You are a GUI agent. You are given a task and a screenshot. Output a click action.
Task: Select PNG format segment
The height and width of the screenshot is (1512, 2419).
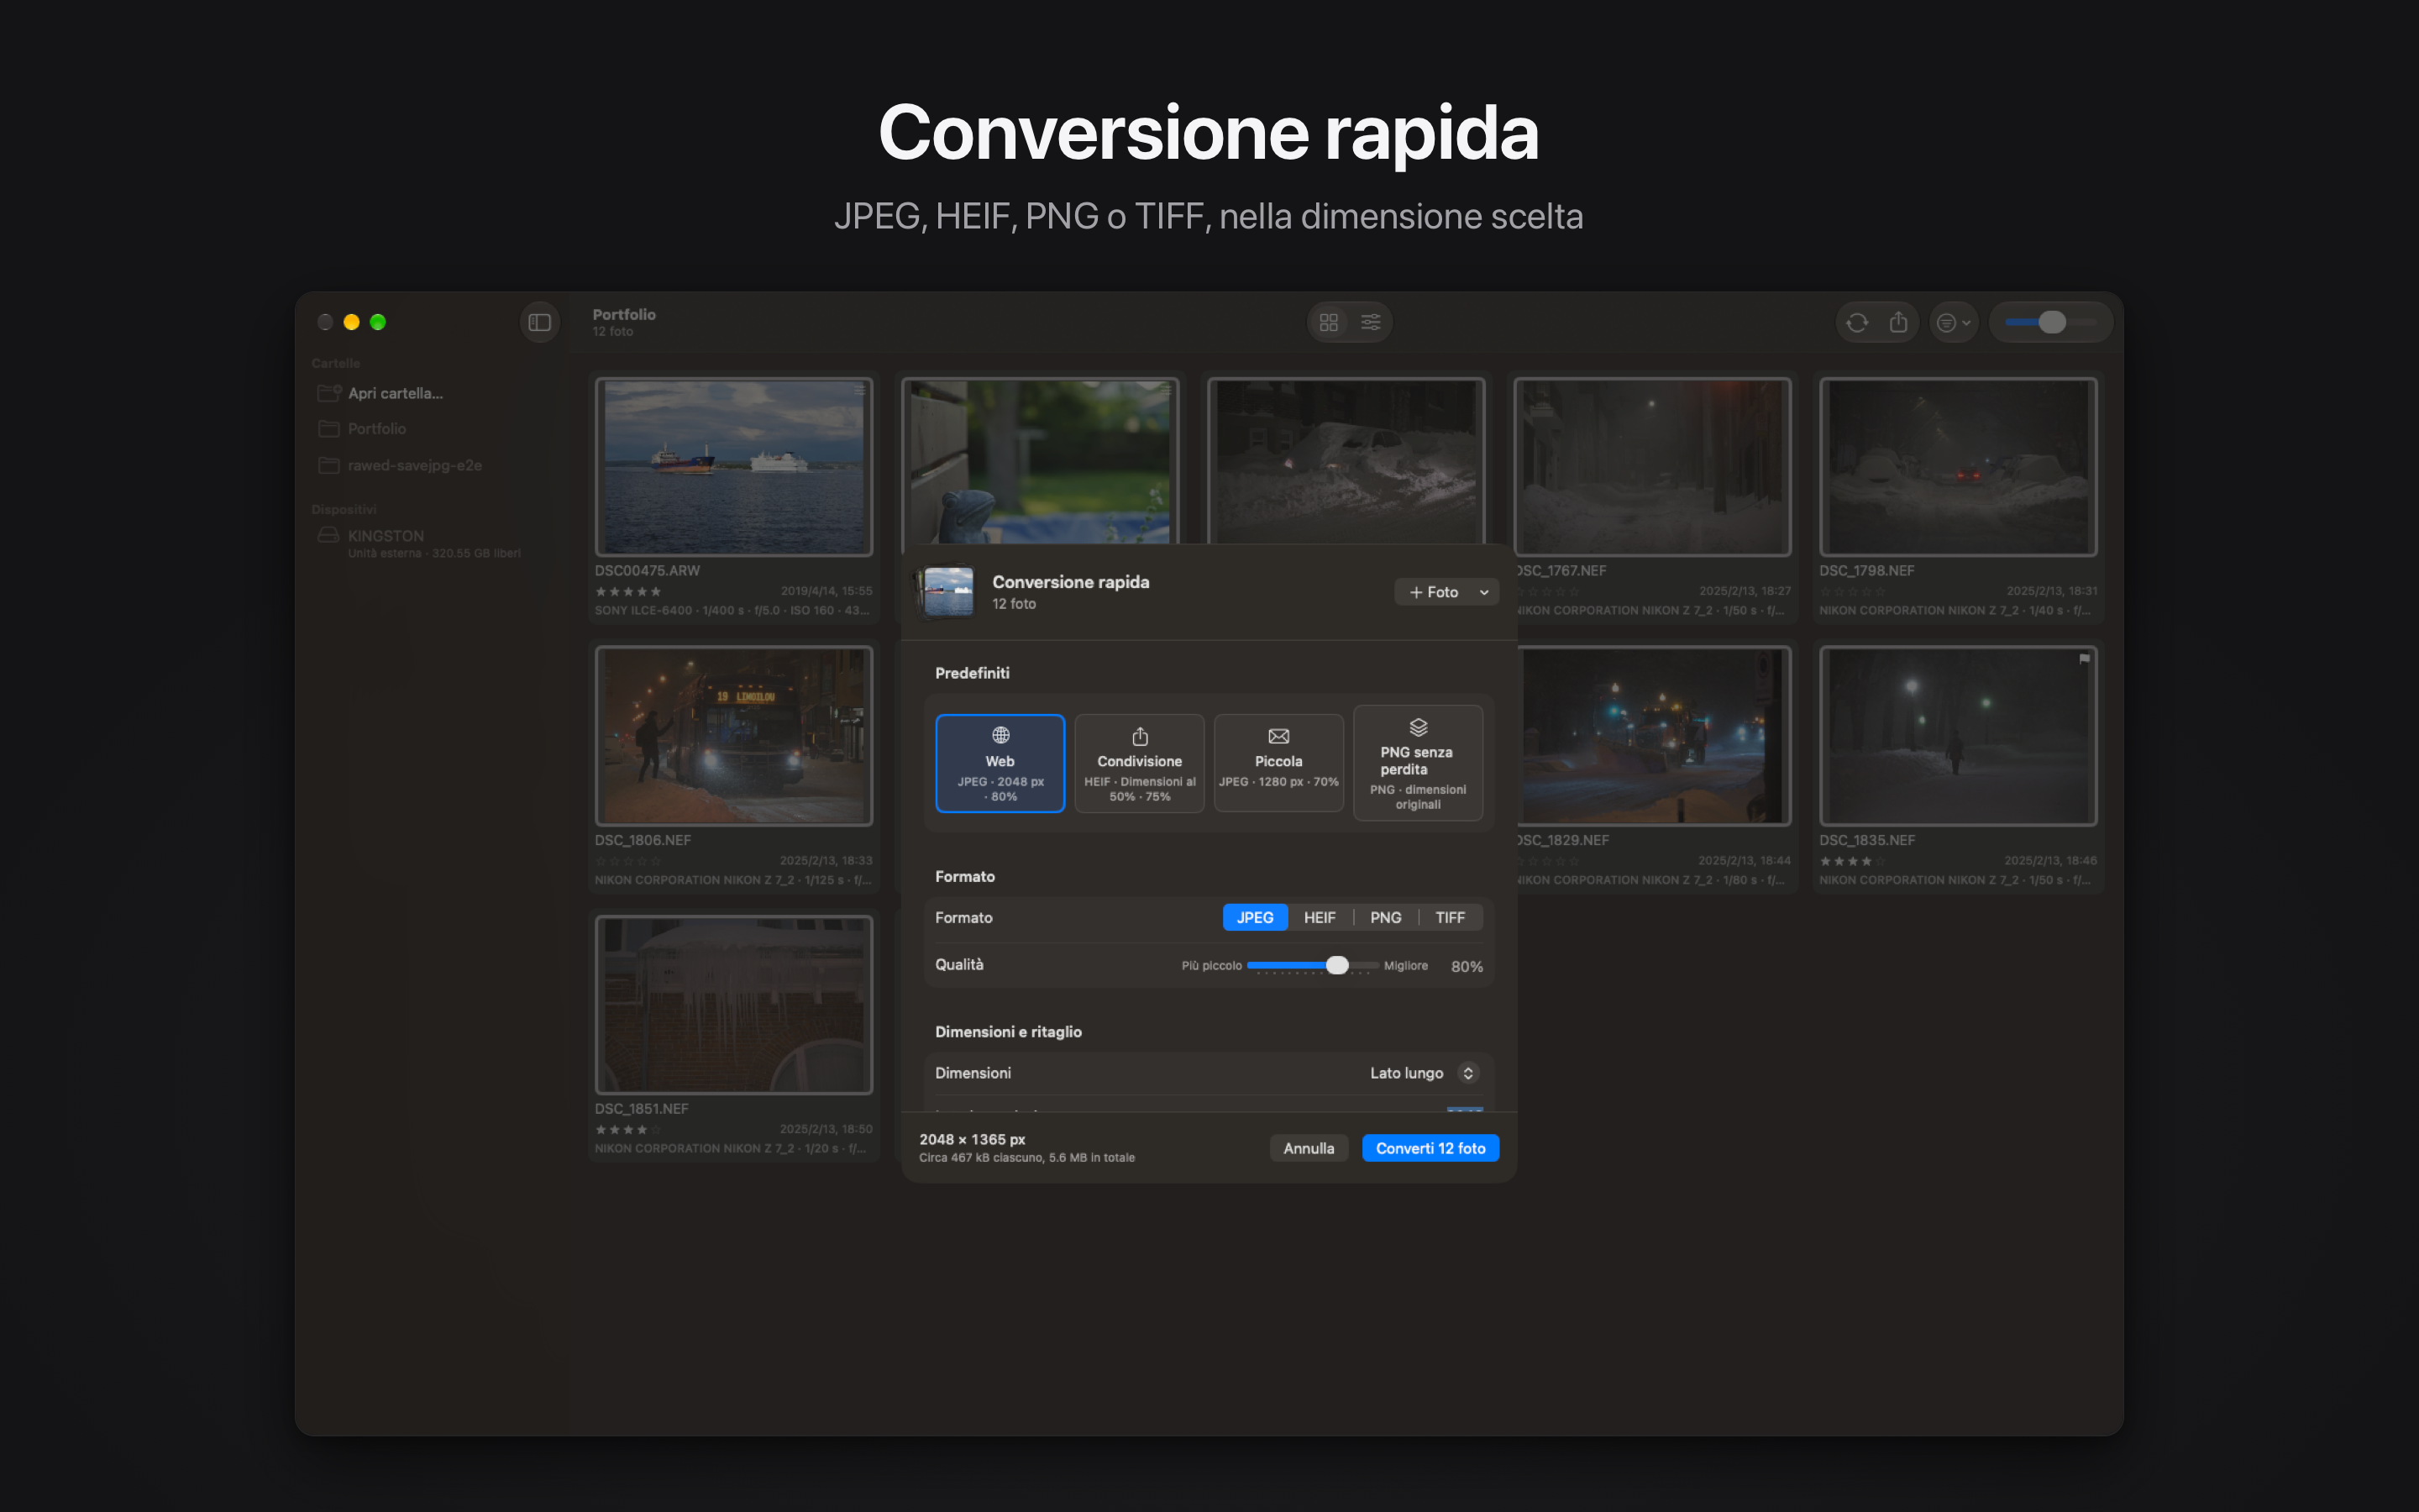pyautogui.click(x=1385, y=917)
